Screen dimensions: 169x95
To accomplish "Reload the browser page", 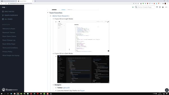I will (6, 3).
